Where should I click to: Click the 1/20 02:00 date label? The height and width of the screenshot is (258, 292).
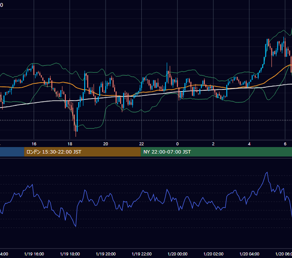213,254
